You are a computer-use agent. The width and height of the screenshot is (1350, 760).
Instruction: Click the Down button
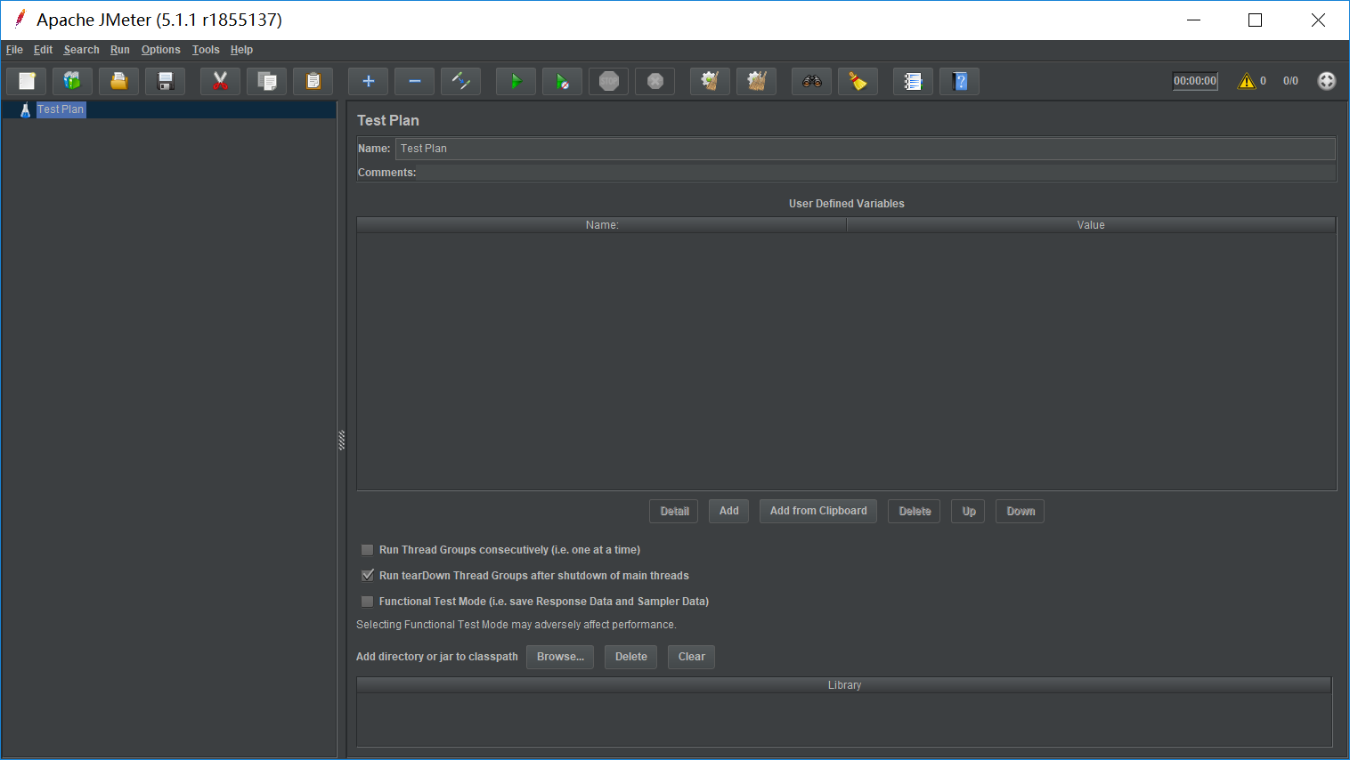pyautogui.click(x=1021, y=511)
